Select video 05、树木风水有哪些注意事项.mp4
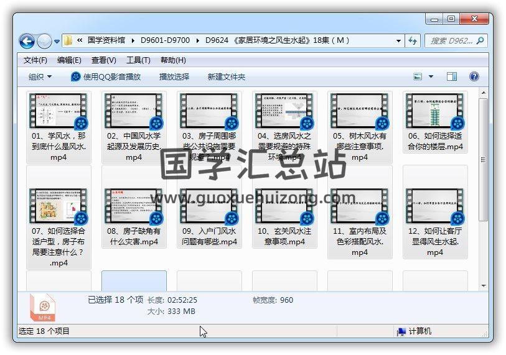 click(x=360, y=127)
